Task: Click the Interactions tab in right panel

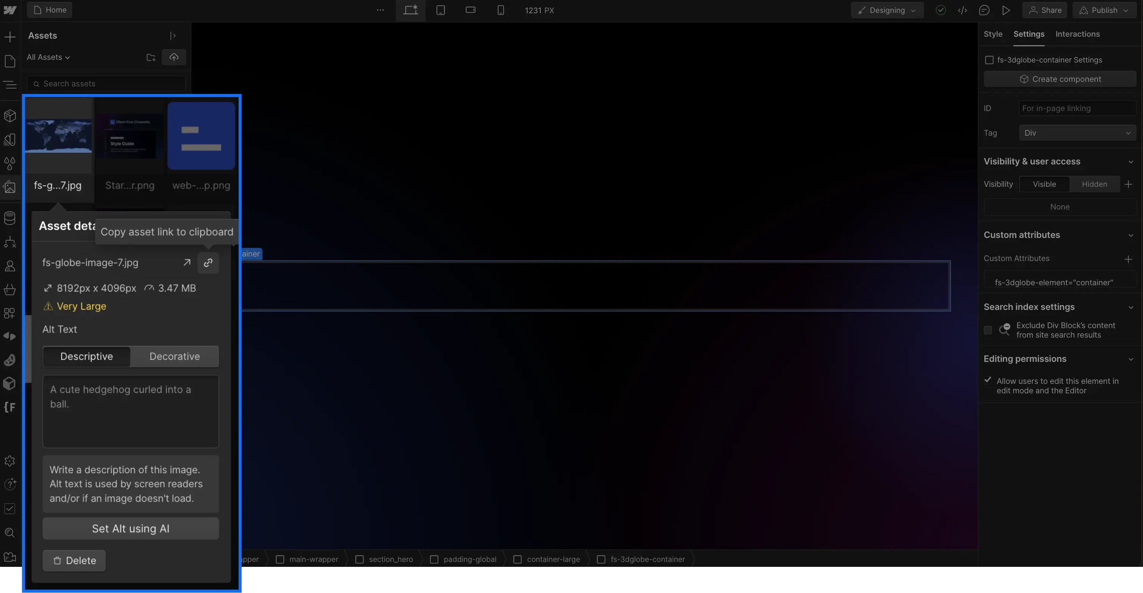Action: tap(1077, 33)
